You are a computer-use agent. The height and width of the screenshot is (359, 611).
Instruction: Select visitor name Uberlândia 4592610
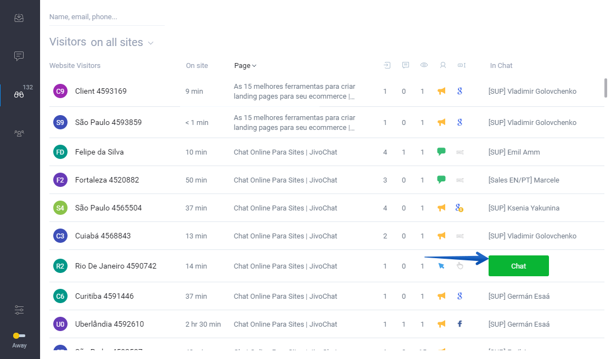pyautogui.click(x=109, y=324)
